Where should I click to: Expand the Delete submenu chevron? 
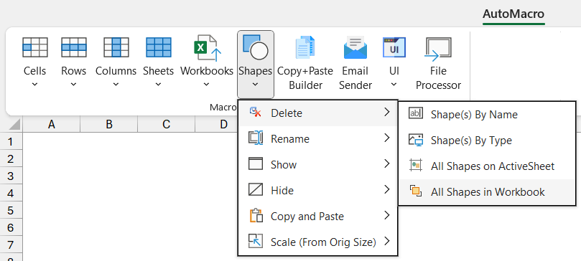click(387, 113)
